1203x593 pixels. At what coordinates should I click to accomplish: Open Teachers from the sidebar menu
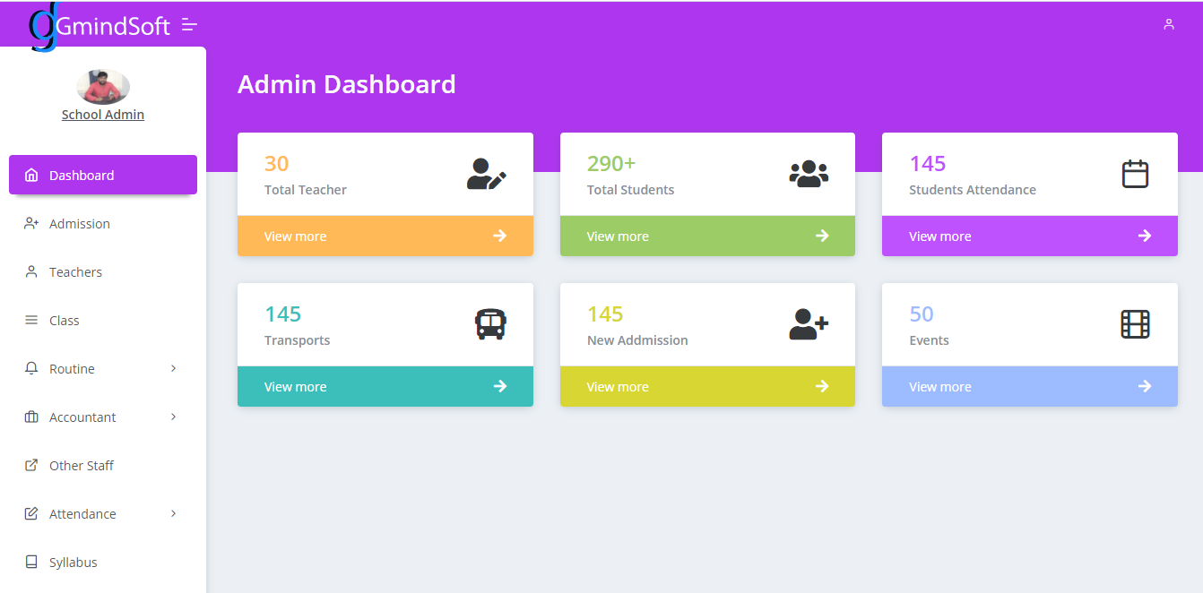pyautogui.click(x=75, y=272)
